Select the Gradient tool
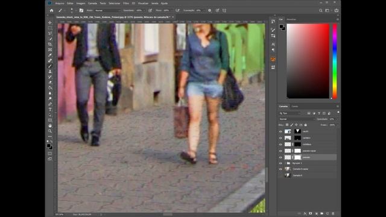This screenshot has height=217, width=386. 50,87
